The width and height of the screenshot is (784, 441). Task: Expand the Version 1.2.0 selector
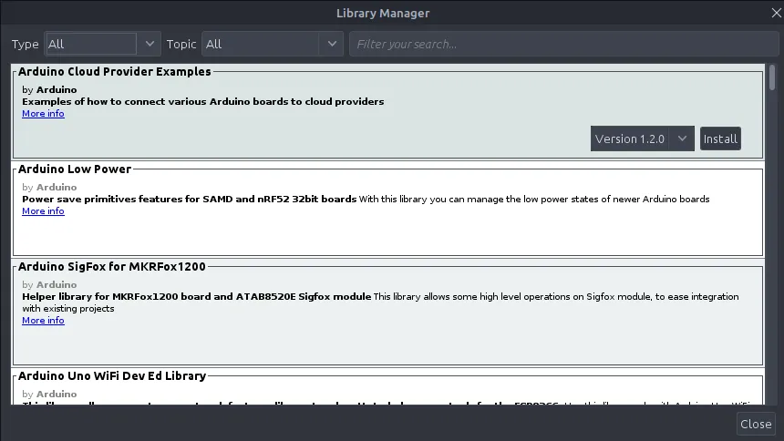pyautogui.click(x=643, y=138)
